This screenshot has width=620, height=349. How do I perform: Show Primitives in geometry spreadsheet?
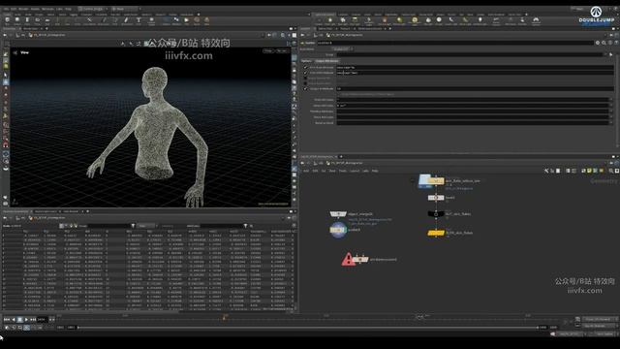tap(71, 226)
